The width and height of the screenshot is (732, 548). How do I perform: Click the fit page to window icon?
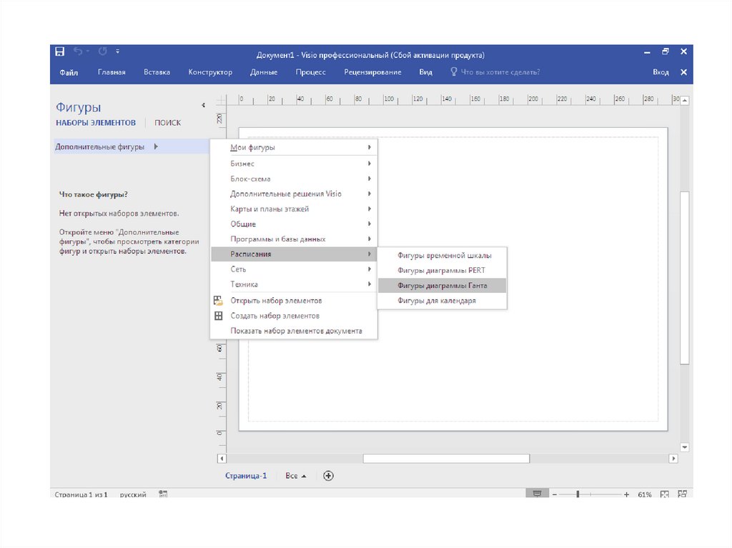664,494
